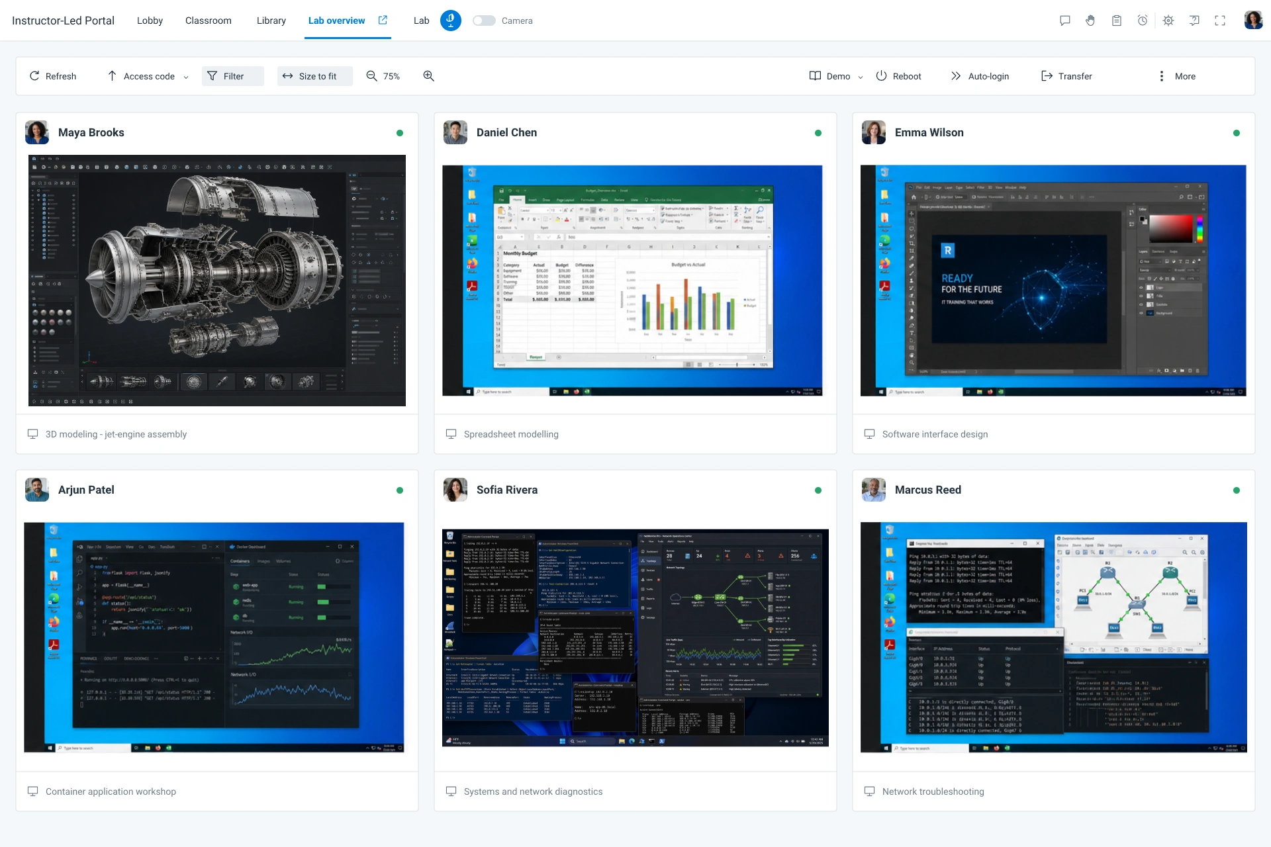1271x847 pixels.
Task: Click monitor icon beside Network troubleshooting
Action: 870,791
